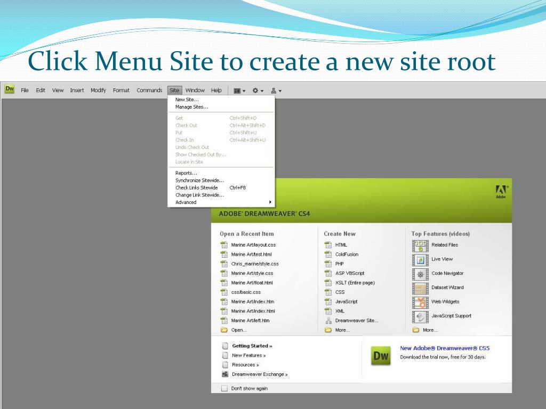Click the Adobe logo on welcome screen
Screen dimensions: 546x409
tap(501, 192)
